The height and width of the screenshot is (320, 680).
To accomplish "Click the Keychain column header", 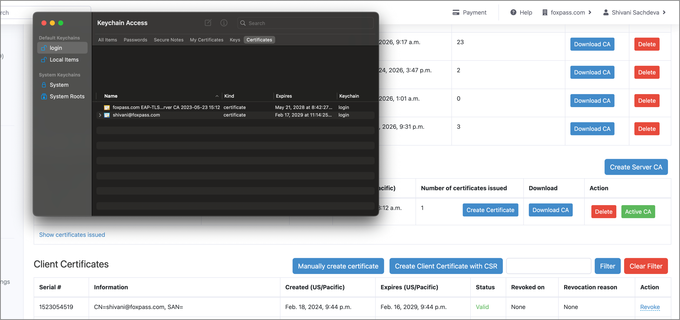I will point(349,96).
